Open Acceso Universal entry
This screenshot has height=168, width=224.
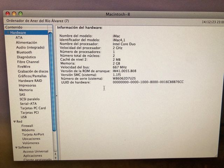coord(36,152)
